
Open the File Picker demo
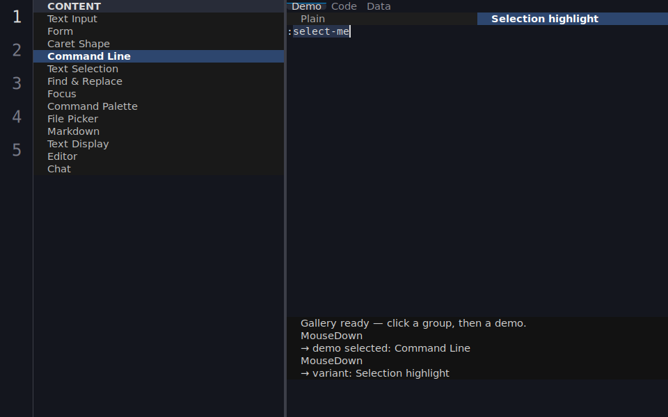(x=159, y=119)
